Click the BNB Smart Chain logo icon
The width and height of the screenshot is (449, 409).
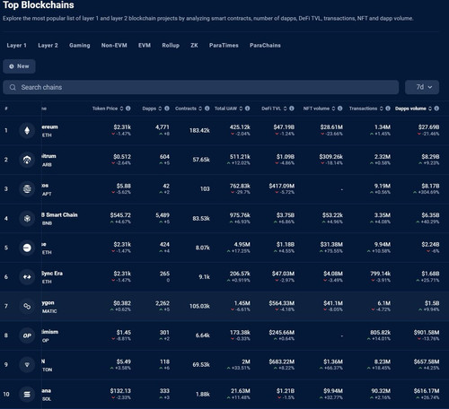tap(27, 219)
